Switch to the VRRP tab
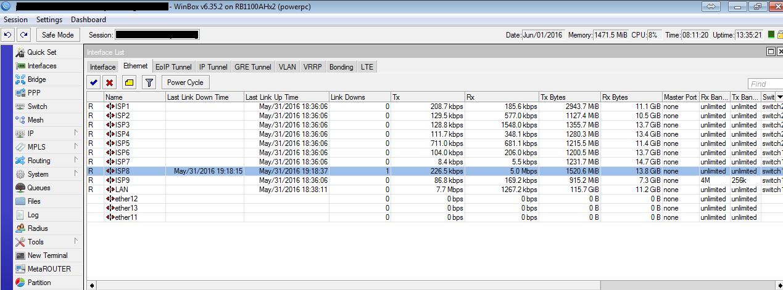 tap(312, 67)
